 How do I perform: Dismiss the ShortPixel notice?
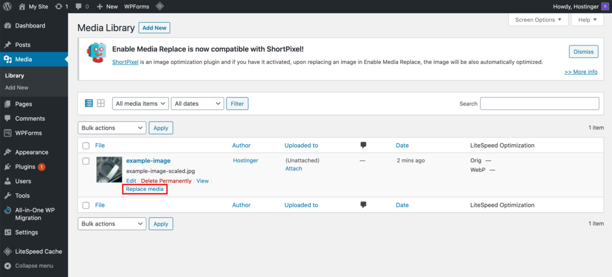pyautogui.click(x=583, y=51)
